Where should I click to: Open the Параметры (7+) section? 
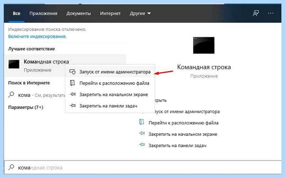click(x=26, y=107)
